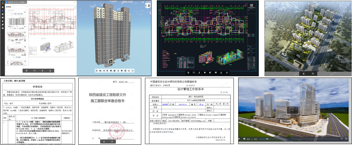Screen dimensions: 352x145
Task: Close the floor plan pane with its X
Action: pyautogui.click(x=75, y=2)
